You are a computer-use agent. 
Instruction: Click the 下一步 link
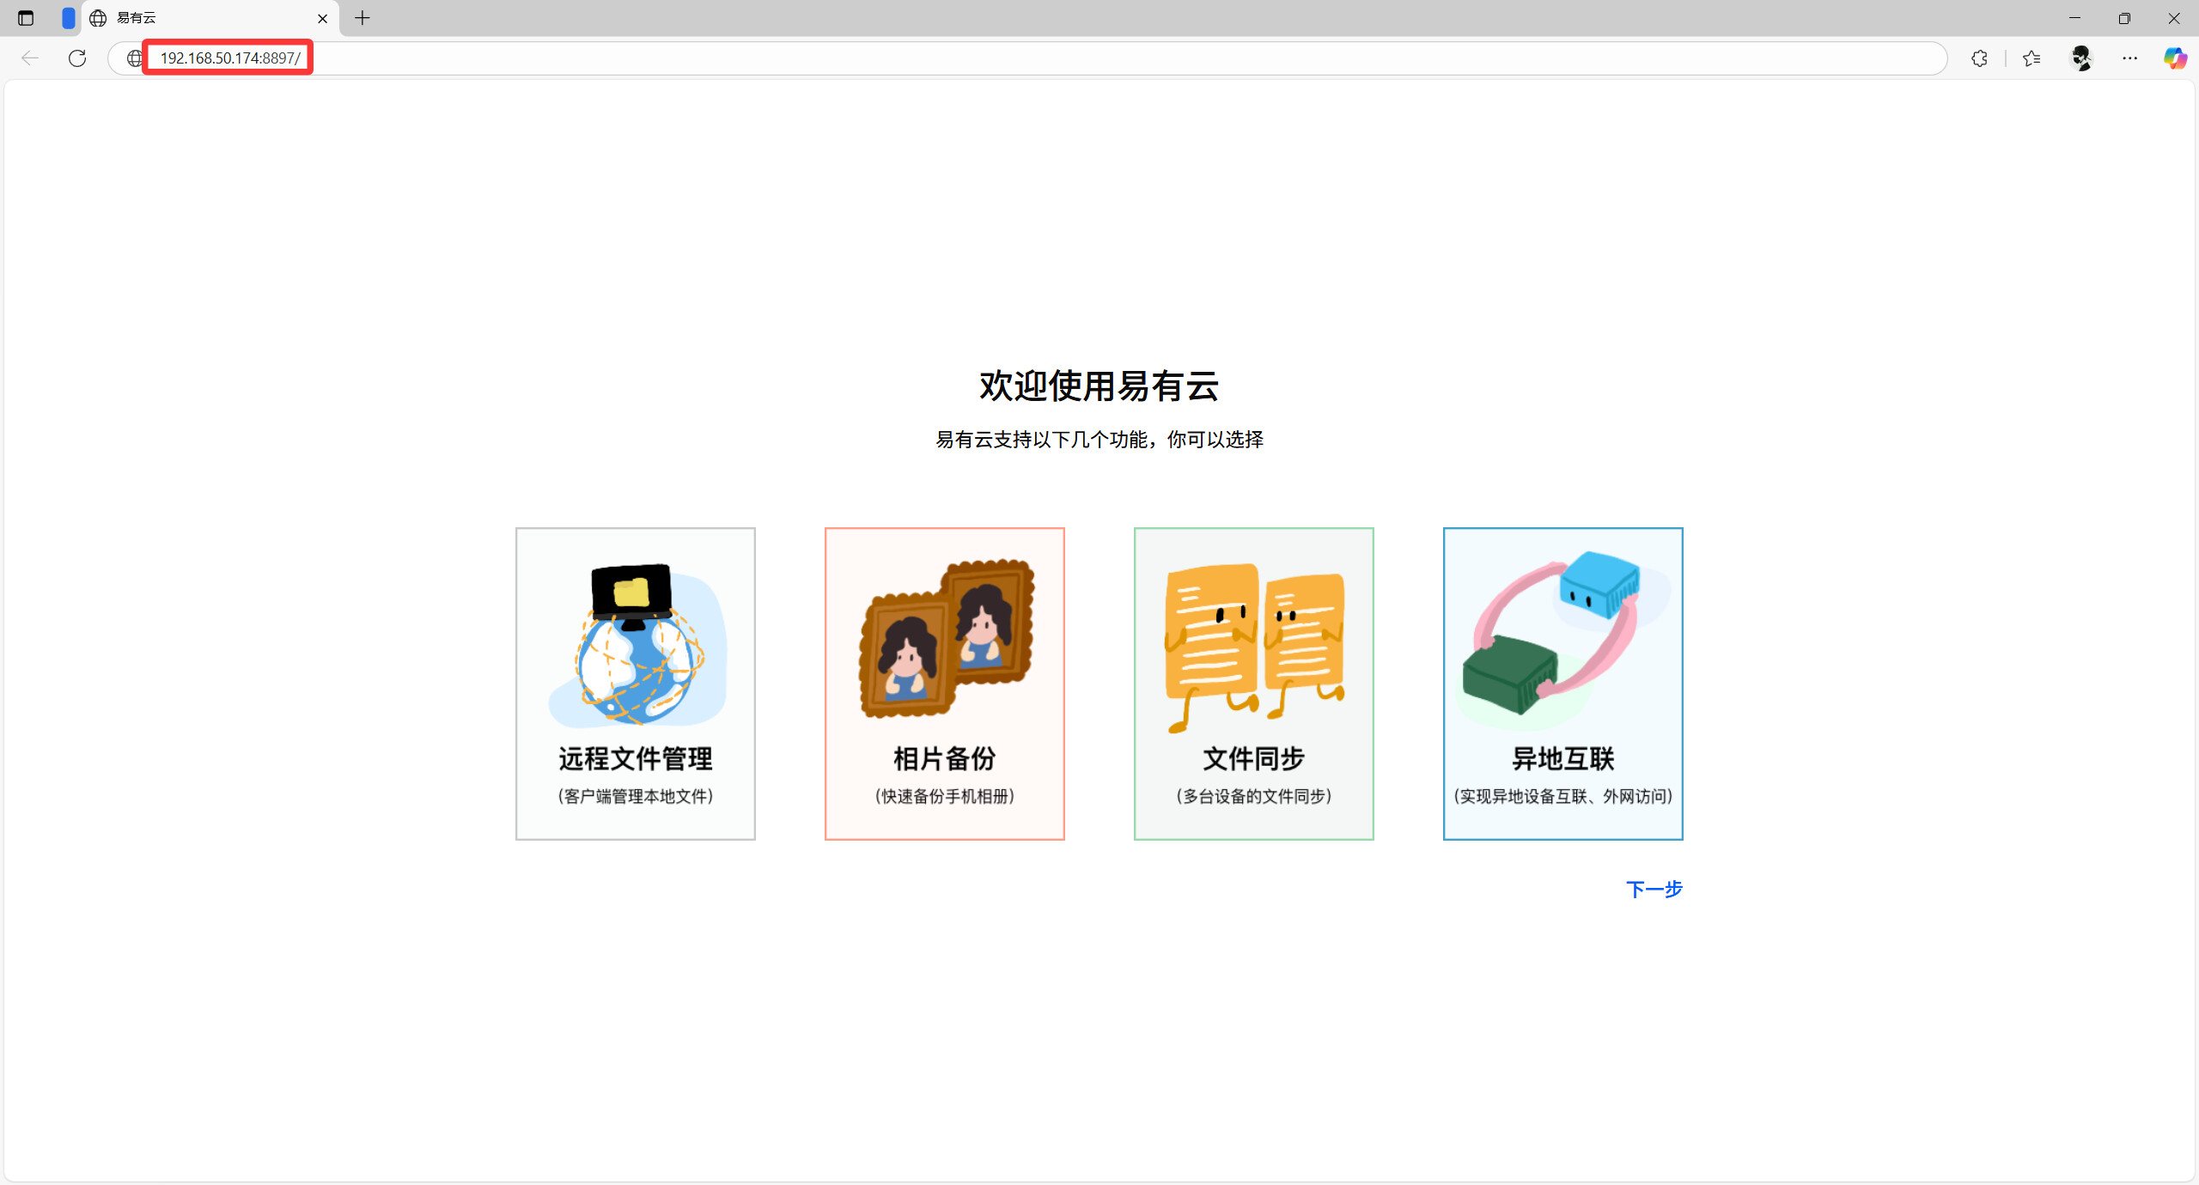1654,889
